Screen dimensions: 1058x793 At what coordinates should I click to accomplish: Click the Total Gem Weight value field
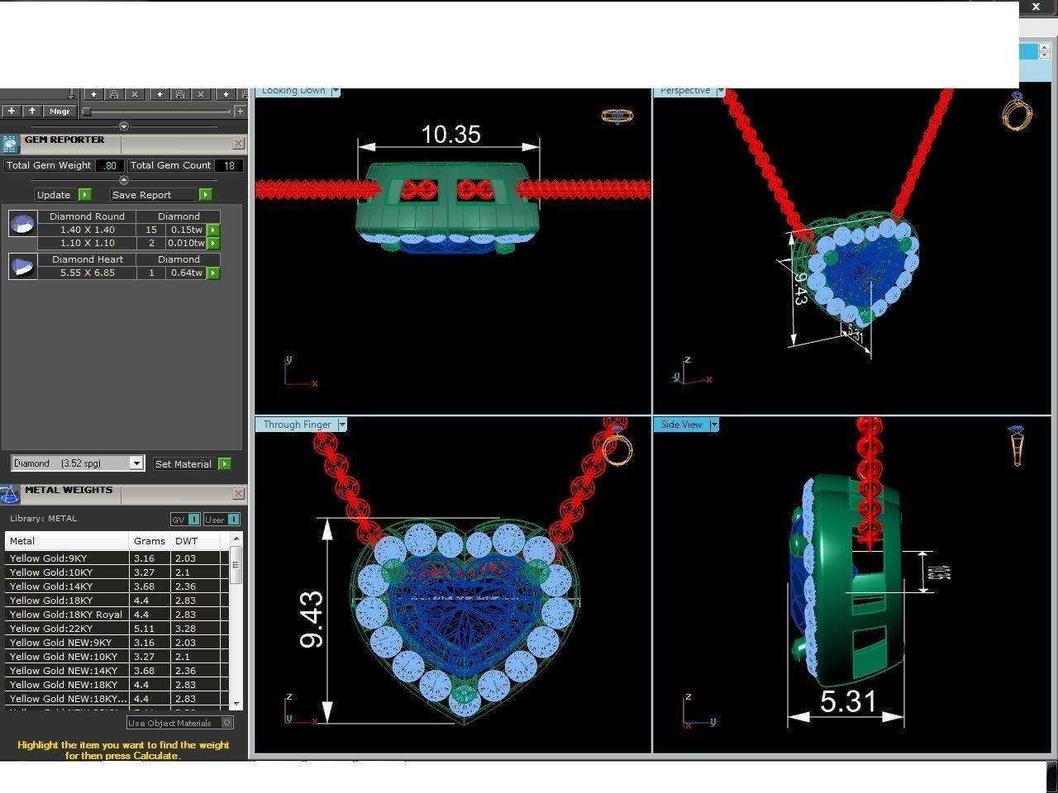(109, 165)
